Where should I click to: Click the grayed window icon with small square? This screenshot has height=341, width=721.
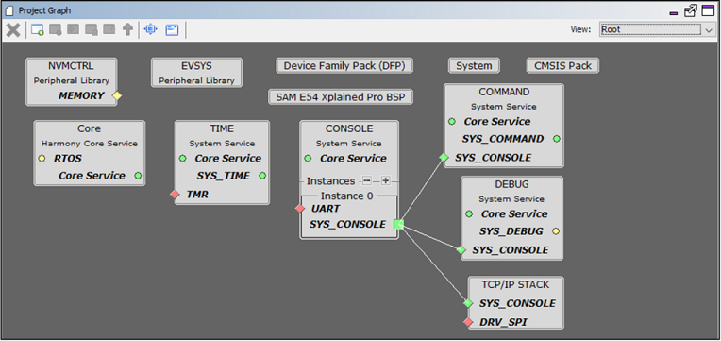[92, 30]
